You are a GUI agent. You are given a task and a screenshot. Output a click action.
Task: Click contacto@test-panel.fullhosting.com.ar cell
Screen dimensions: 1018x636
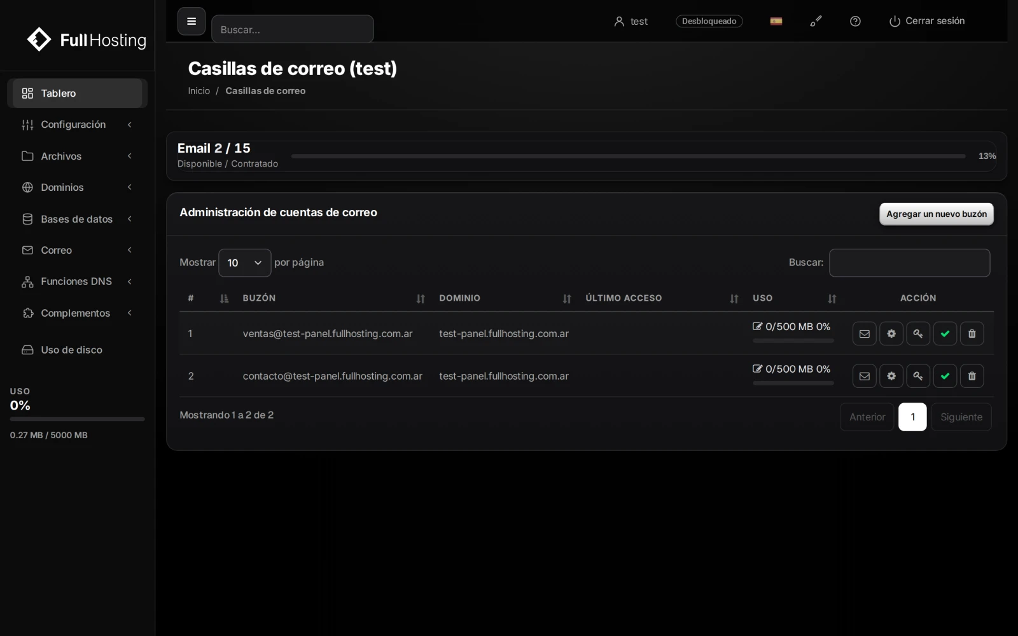tap(332, 376)
